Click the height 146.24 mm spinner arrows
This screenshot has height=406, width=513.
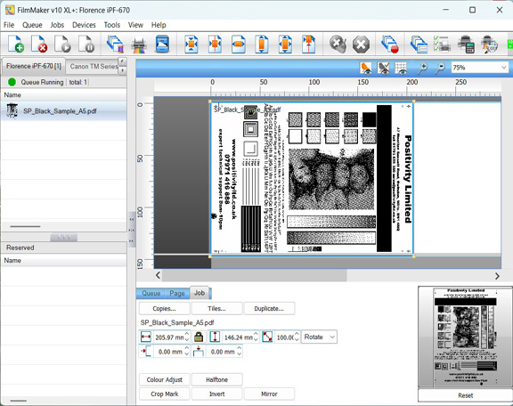pyautogui.click(x=256, y=337)
